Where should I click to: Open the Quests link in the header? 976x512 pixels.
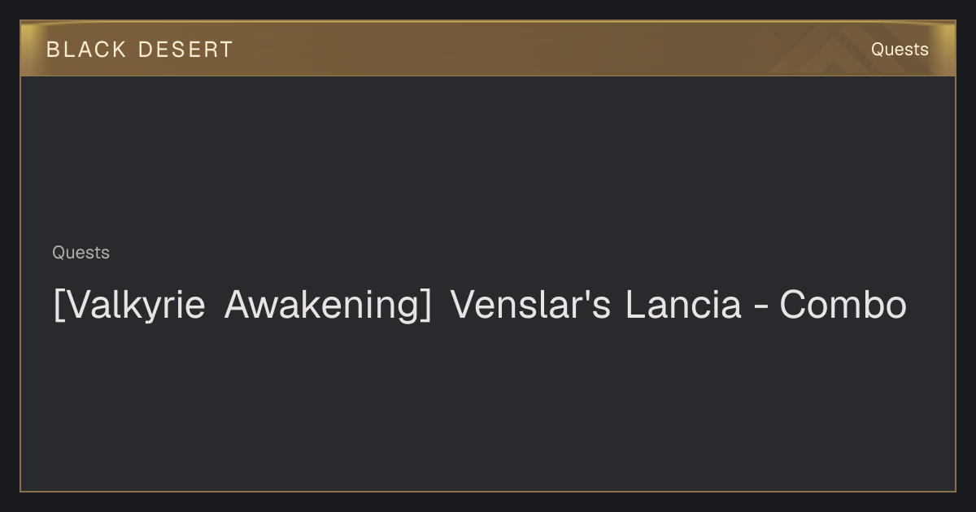tap(900, 50)
